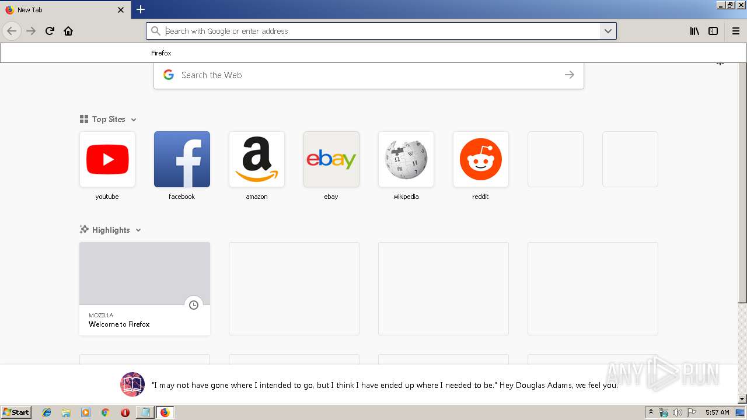The image size is (747, 420).
Task: Toggle the sidebar view icon
Action: (x=713, y=31)
